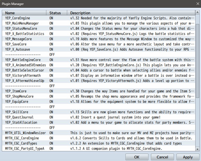Viewport: 201px width, 161px height.
Task: Click description 'Insert a quest journal system'
Action: [115, 117]
